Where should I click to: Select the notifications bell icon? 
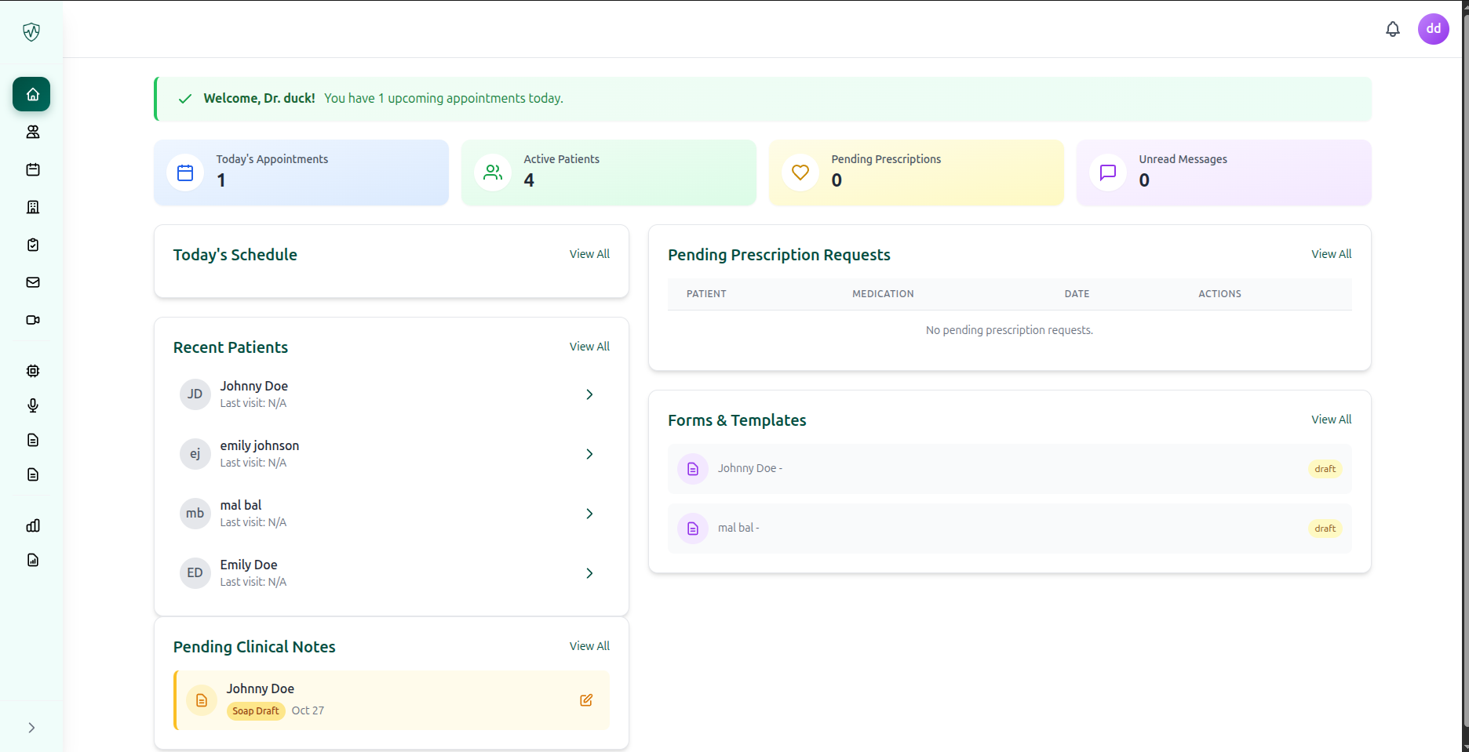1393,29
